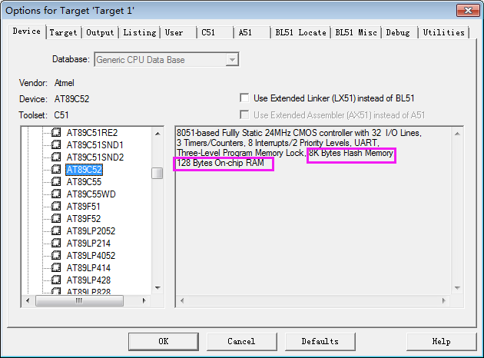Click device list scroll left arrow

[x=28, y=300]
